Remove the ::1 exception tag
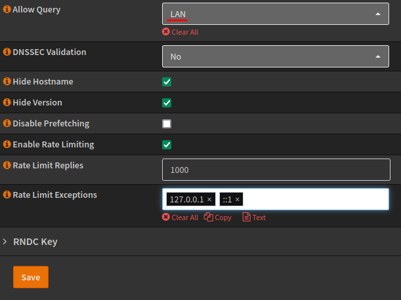Screen dimensions: 401x300 [238, 199]
